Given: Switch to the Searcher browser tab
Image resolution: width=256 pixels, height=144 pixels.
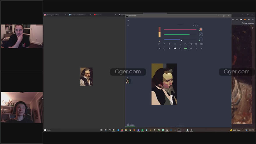Looking at the screenshot, I should (80, 15).
